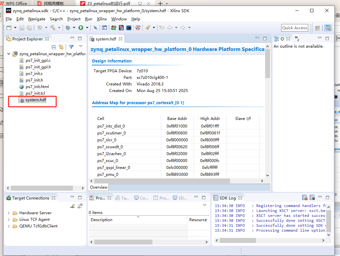The image size is (340, 256).
Task: Open the Run dropdown arrow
Action: point(87,28)
